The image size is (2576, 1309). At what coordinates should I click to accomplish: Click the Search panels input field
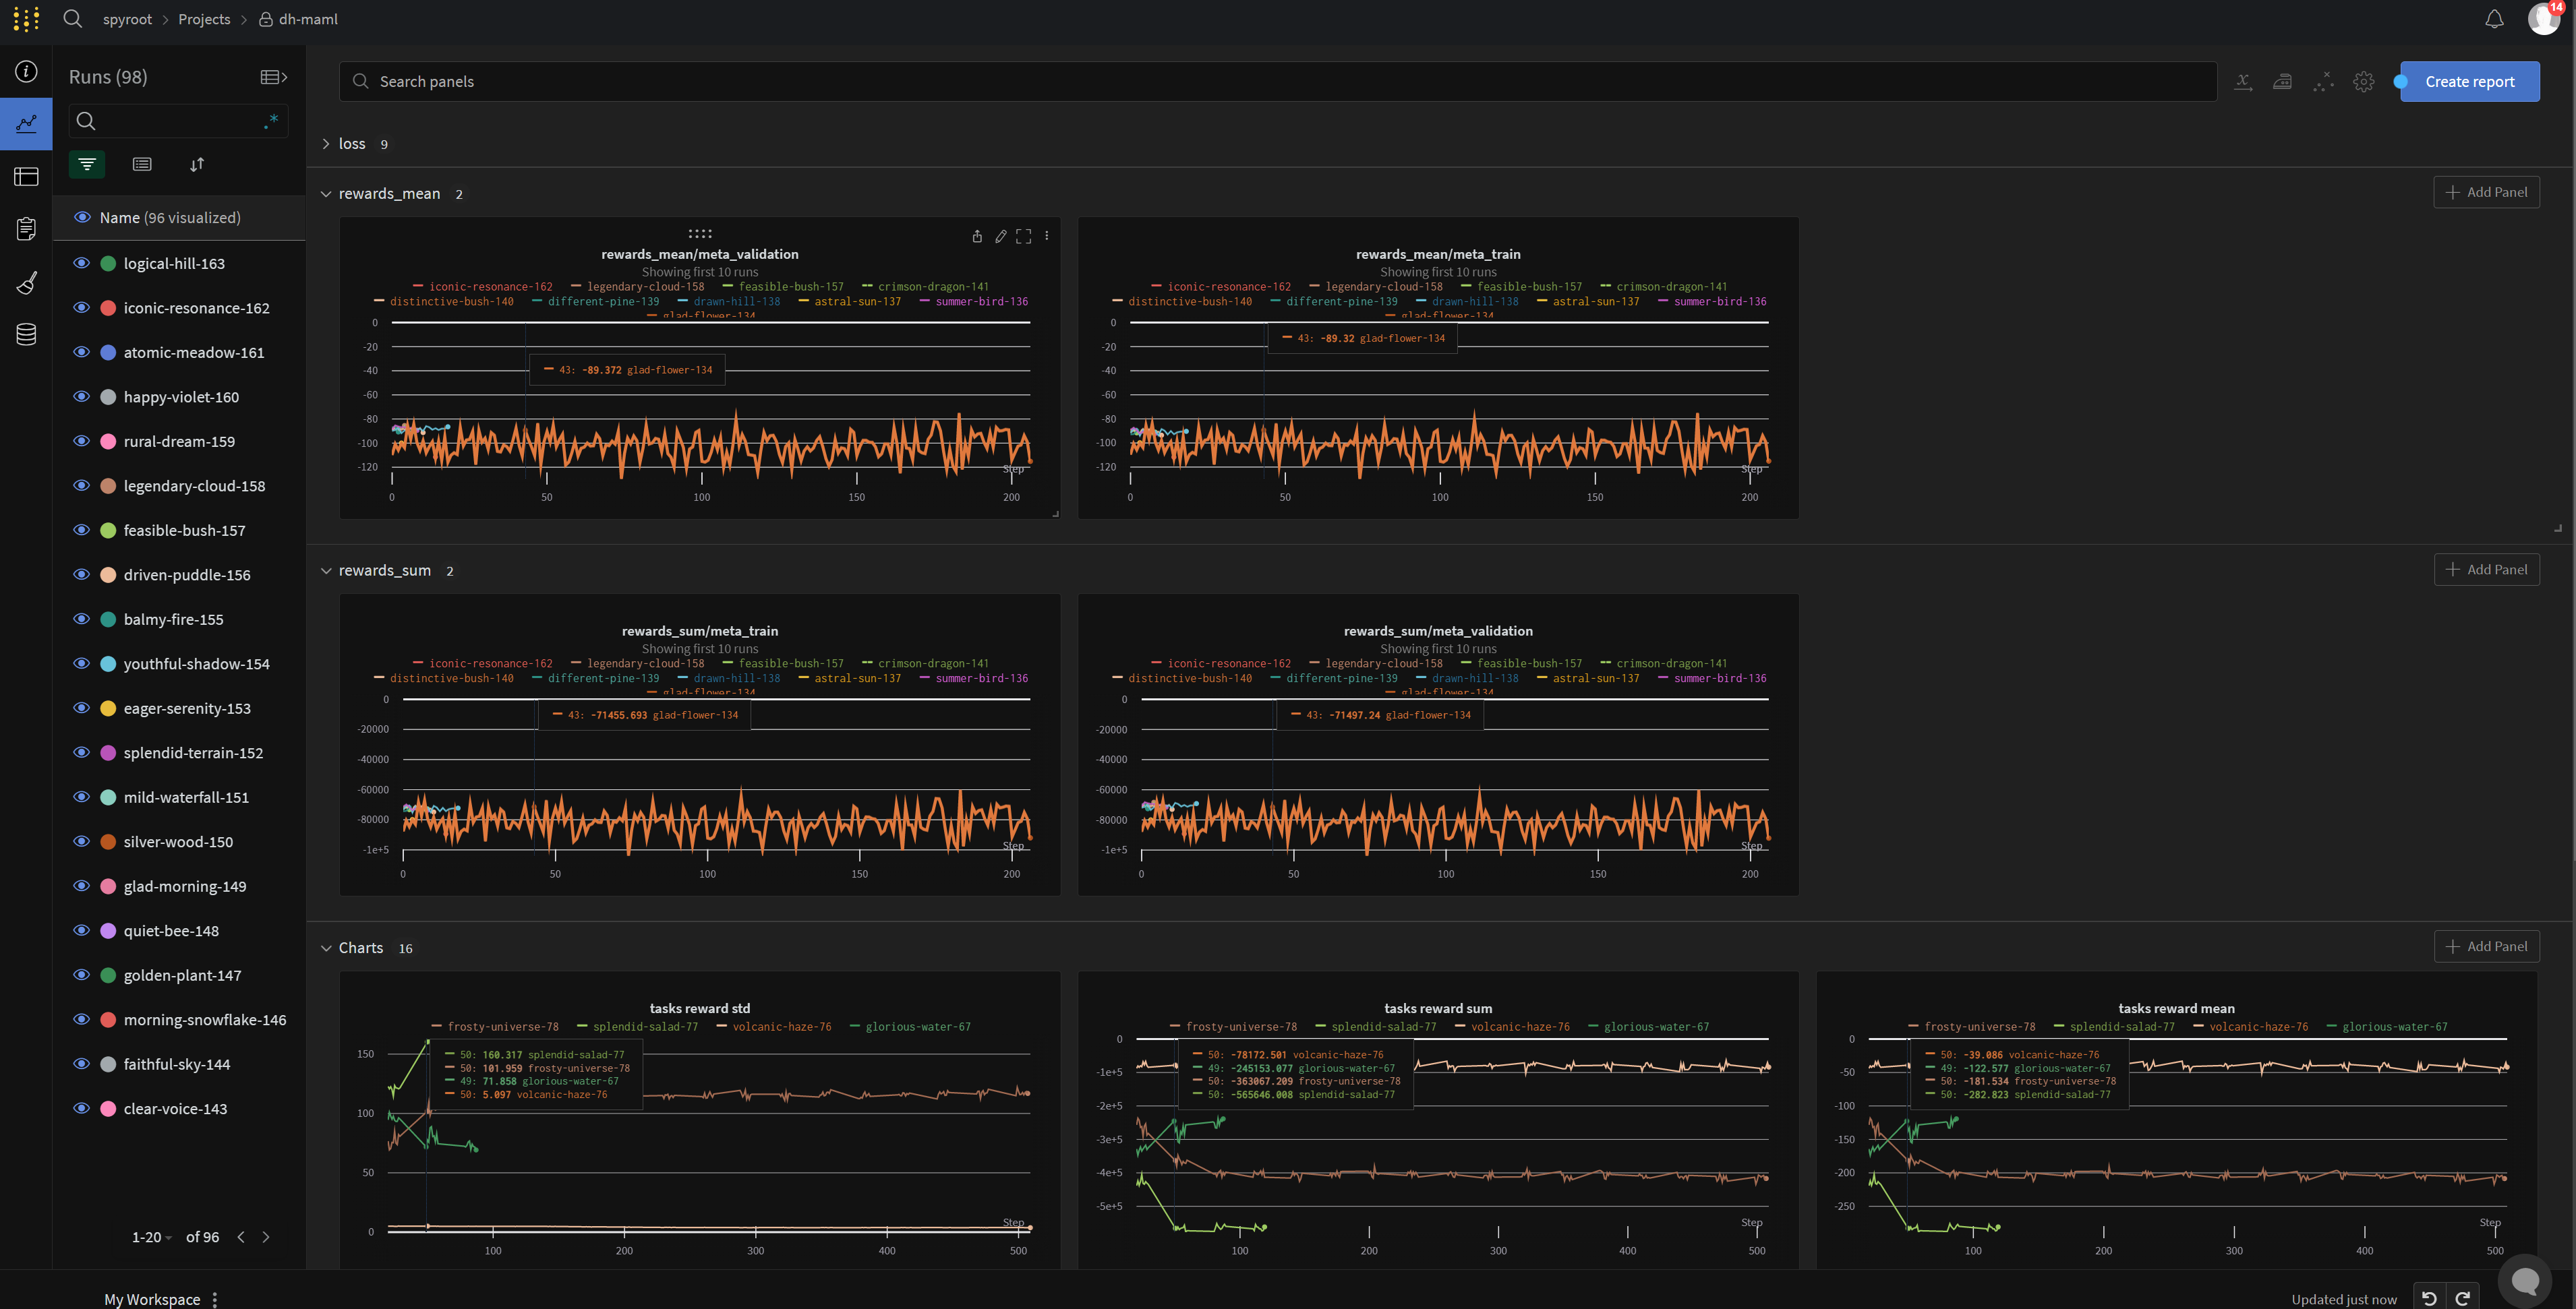click(1280, 82)
